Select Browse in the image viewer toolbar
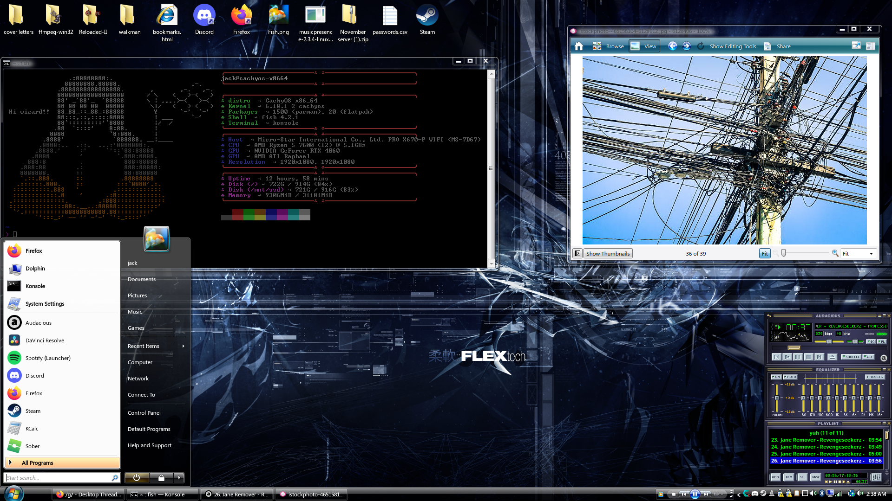The width and height of the screenshot is (892, 501). pyautogui.click(x=609, y=46)
